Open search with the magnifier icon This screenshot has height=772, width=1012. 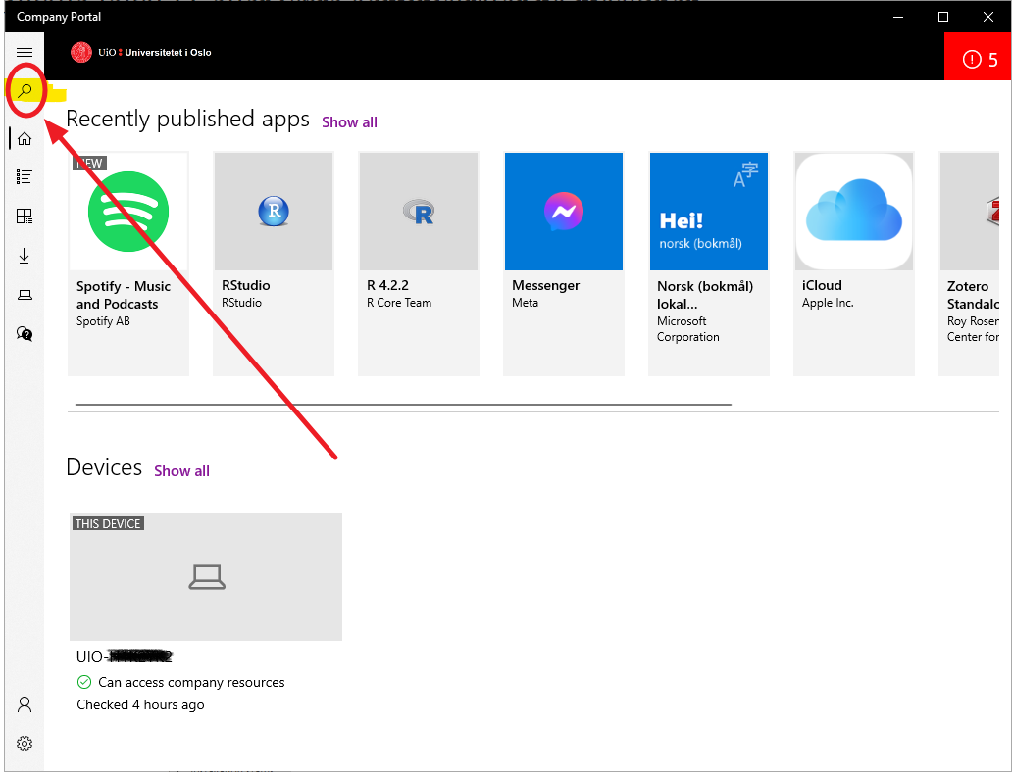pyautogui.click(x=25, y=90)
